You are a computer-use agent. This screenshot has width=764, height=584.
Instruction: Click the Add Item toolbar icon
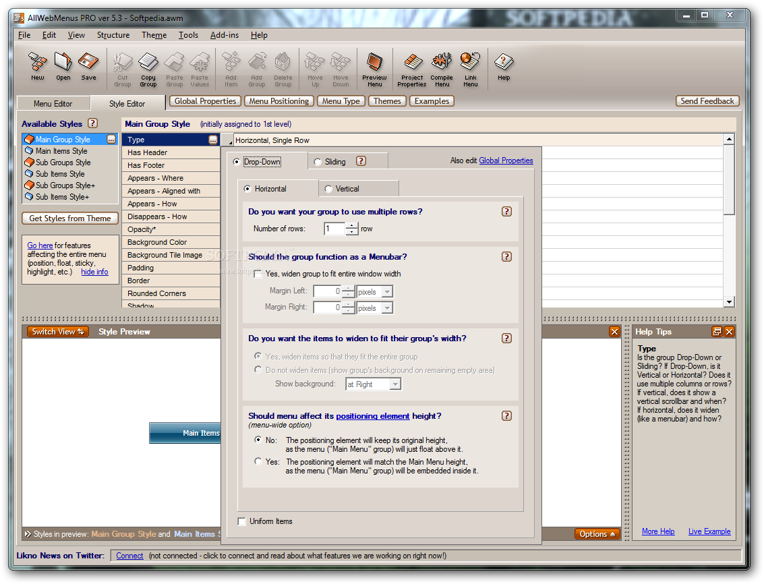[x=231, y=69]
